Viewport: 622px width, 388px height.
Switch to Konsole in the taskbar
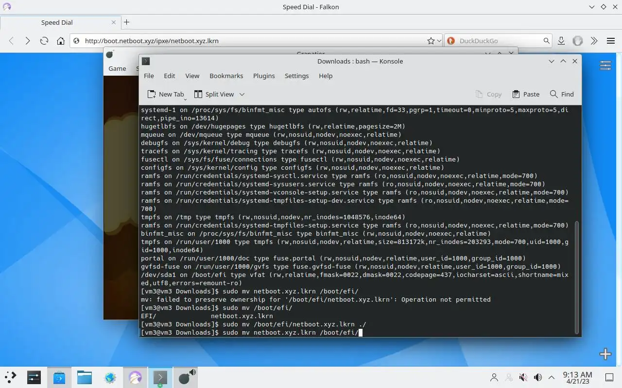[160, 377]
